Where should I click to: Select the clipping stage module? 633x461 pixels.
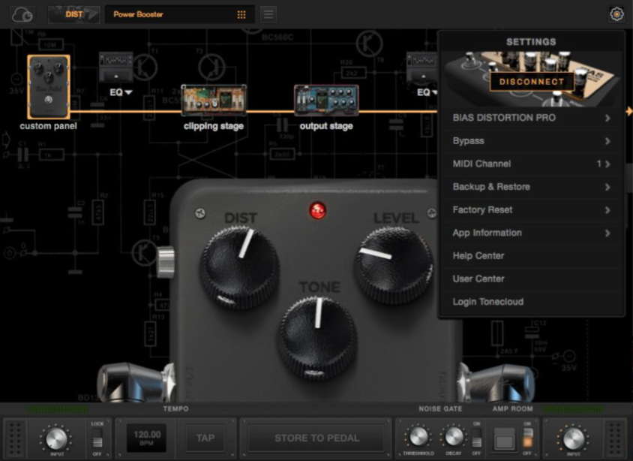214,100
